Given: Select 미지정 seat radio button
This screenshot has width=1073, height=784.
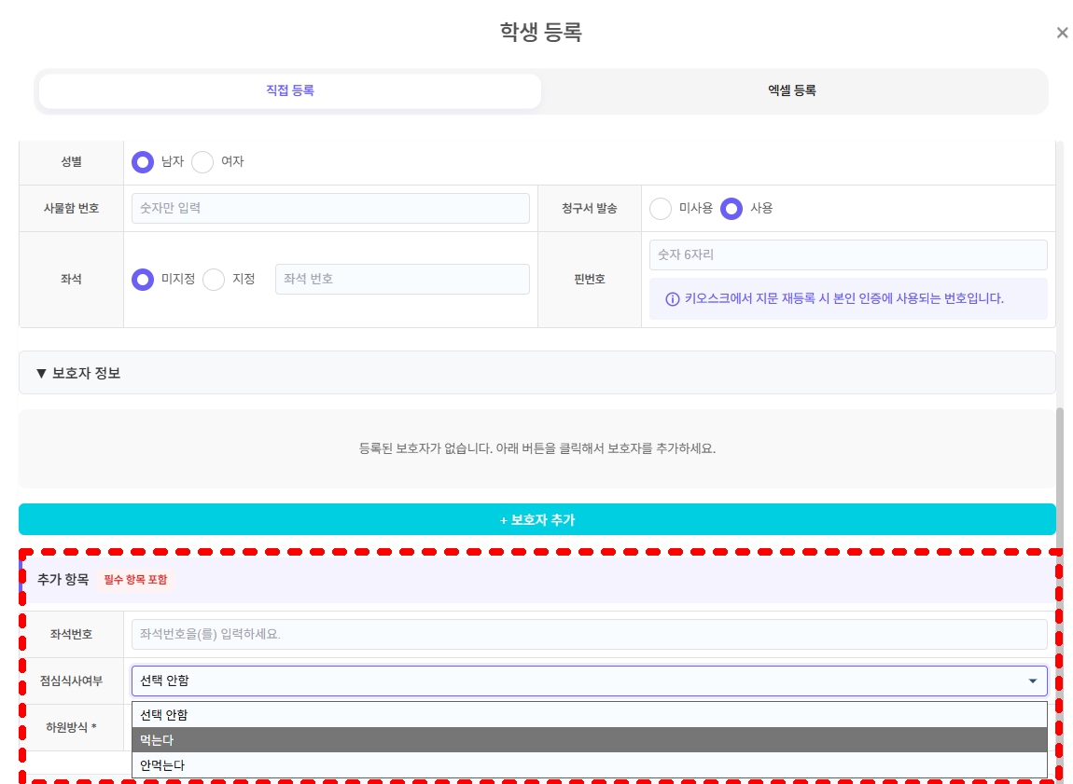Looking at the screenshot, I should coord(143,280).
